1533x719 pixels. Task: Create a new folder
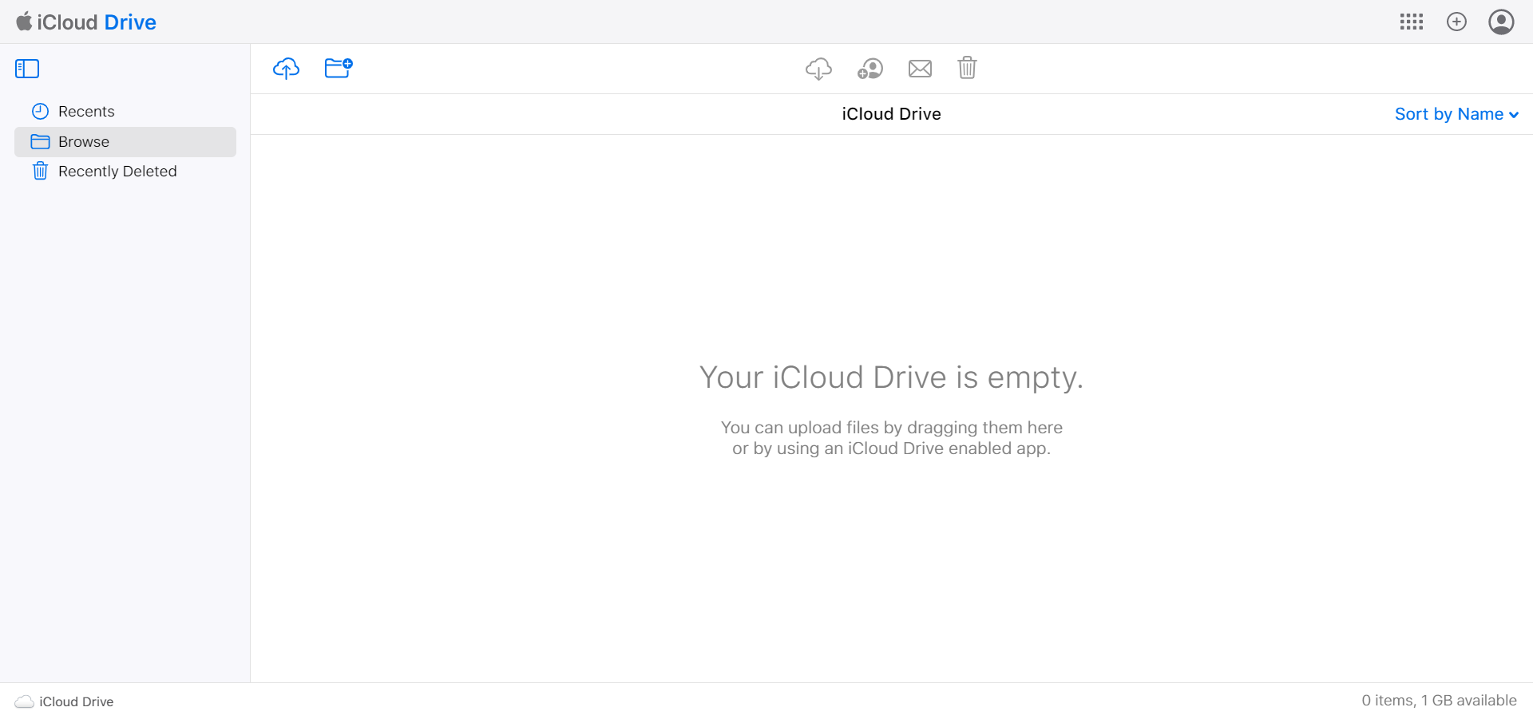(339, 68)
